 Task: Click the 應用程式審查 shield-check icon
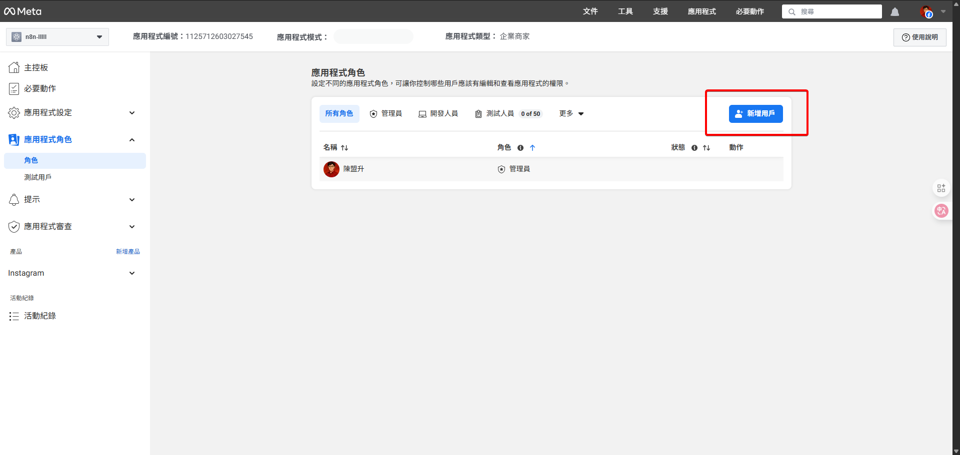coord(14,226)
